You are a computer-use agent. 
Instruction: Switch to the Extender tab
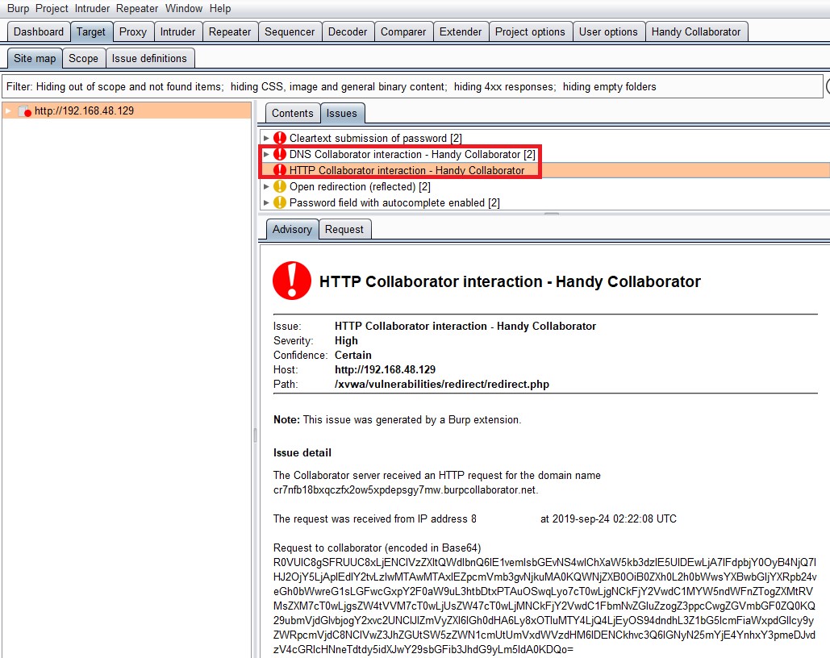pos(461,31)
